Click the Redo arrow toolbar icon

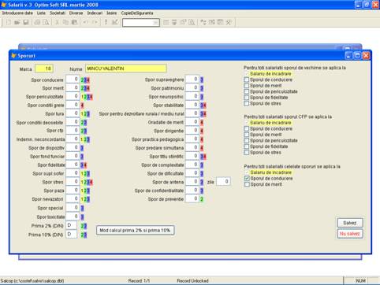tap(95, 22)
